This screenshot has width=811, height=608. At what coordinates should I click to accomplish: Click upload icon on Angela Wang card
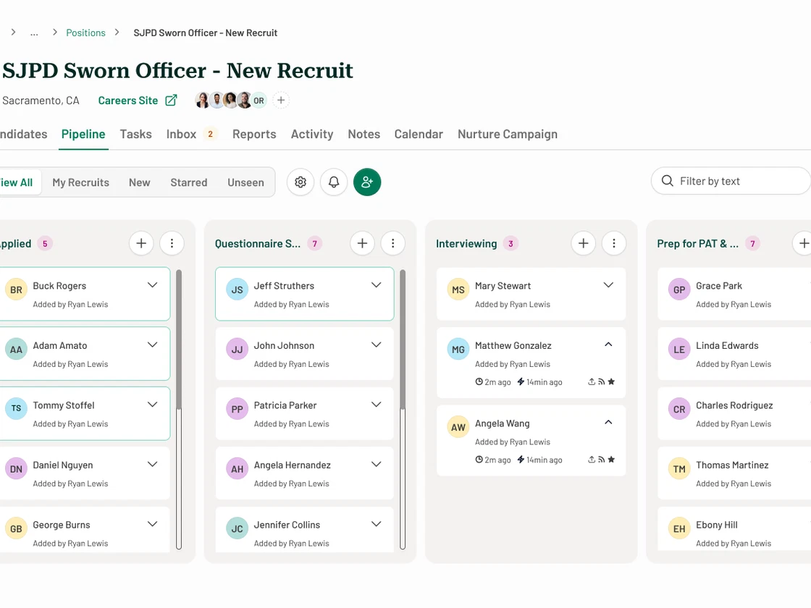tap(592, 460)
